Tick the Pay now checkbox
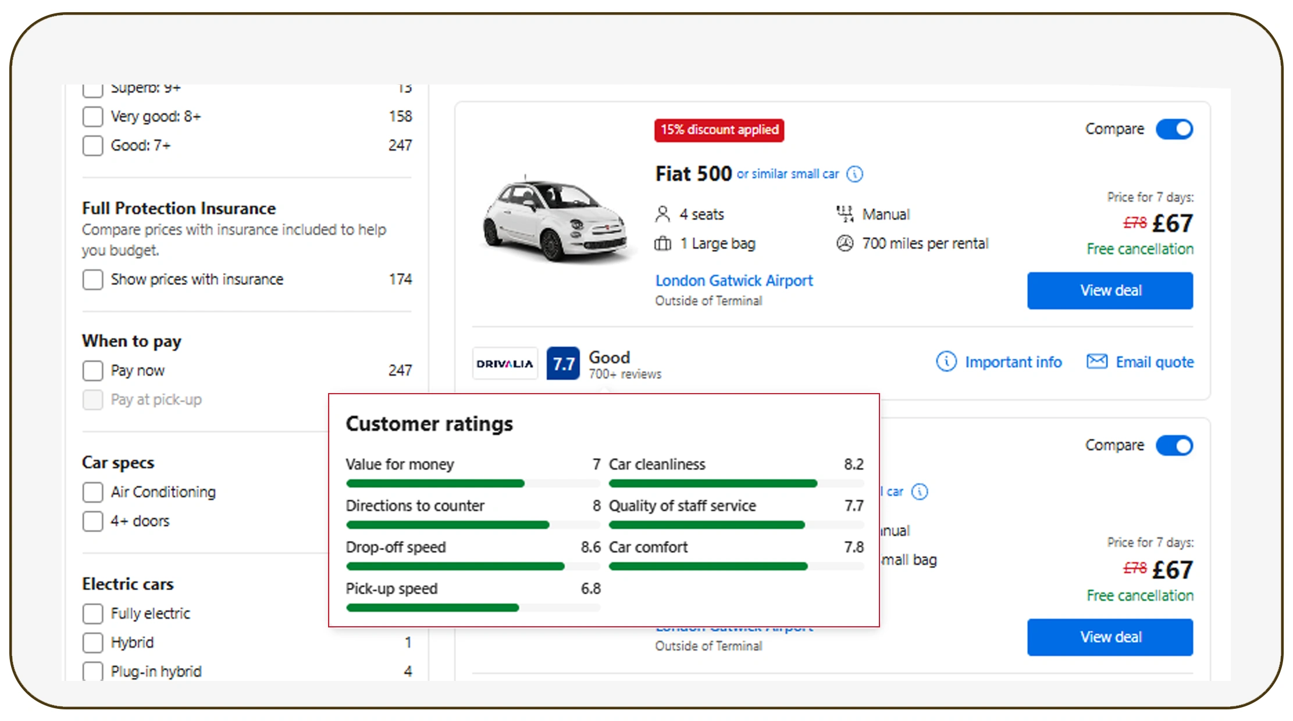Screen dimensions: 1293x721 (92, 370)
